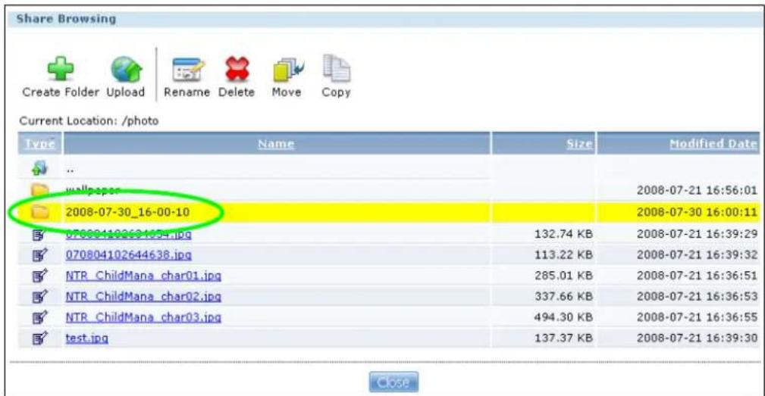The image size is (765, 396).
Task: Open the first jpg link, 132.74 KB
Action: (x=129, y=234)
